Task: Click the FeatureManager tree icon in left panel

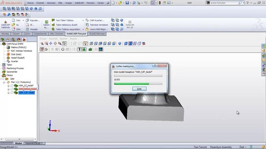Action: tap(2, 40)
